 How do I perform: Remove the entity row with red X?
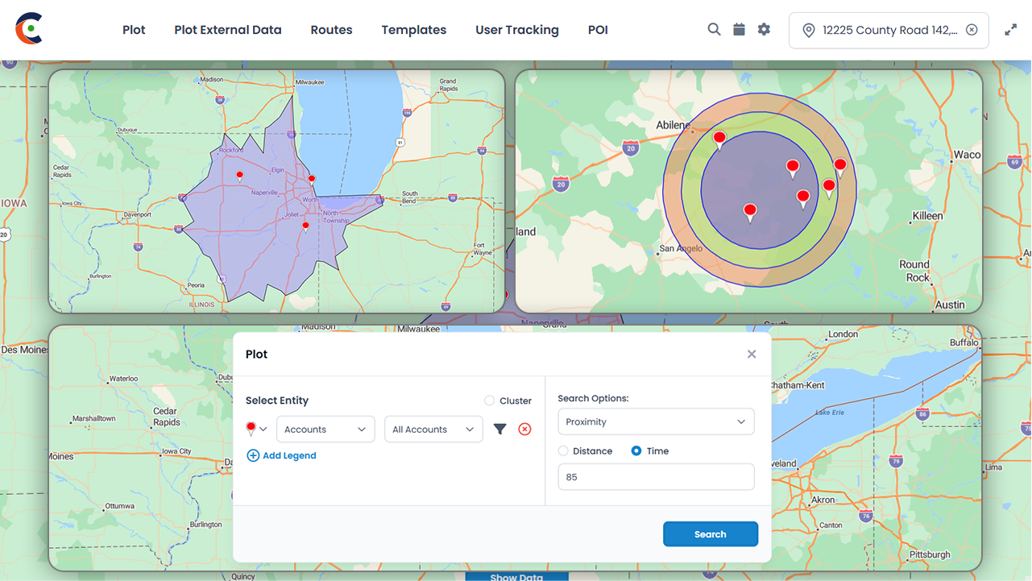pyautogui.click(x=524, y=430)
